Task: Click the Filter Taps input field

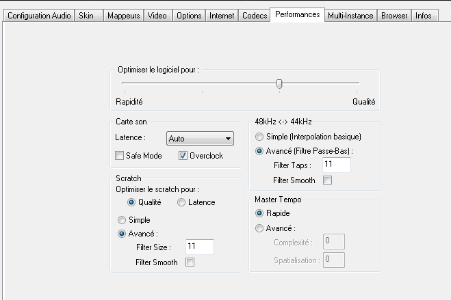Action: tap(336, 165)
